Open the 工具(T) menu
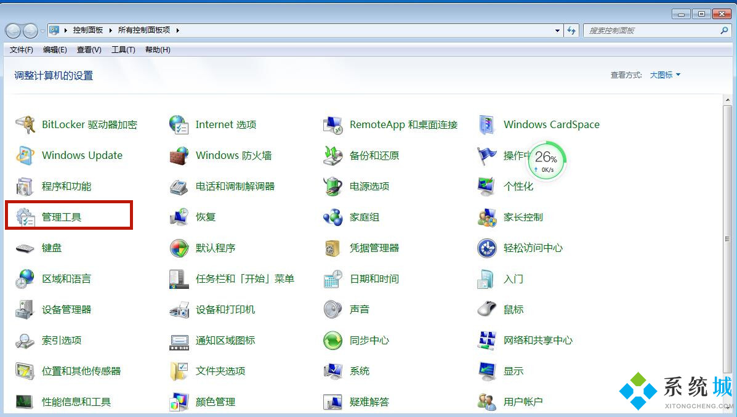 tap(123, 50)
